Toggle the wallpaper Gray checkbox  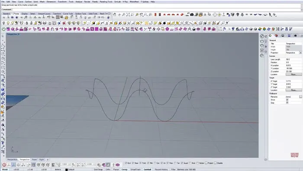tap(287, 103)
